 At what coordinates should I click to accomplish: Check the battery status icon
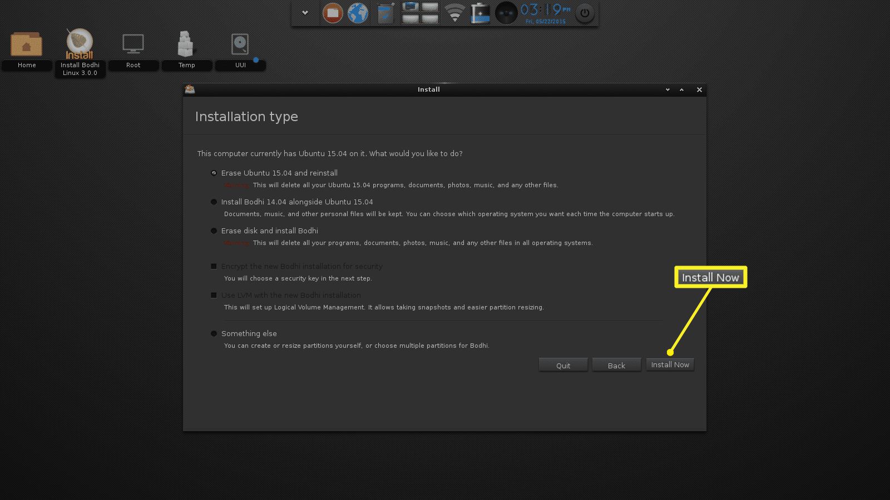click(480, 13)
